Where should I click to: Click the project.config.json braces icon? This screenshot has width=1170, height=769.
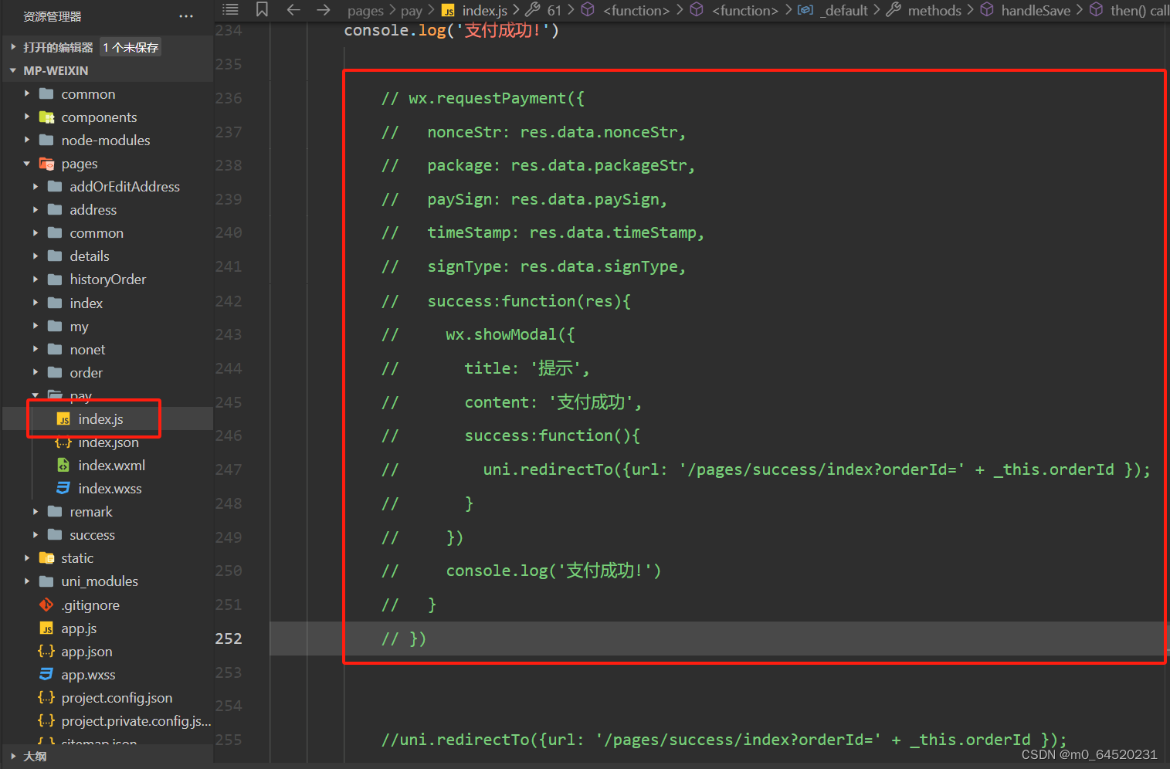(x=46, y=698)
